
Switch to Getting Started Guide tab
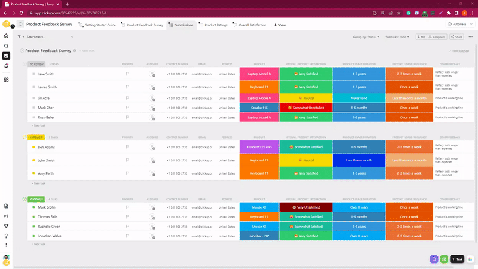coord(97,25)
